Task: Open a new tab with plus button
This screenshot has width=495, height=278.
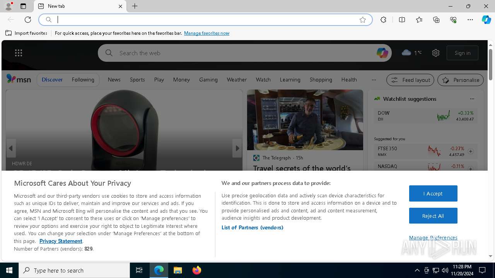Action: [135, 6]
